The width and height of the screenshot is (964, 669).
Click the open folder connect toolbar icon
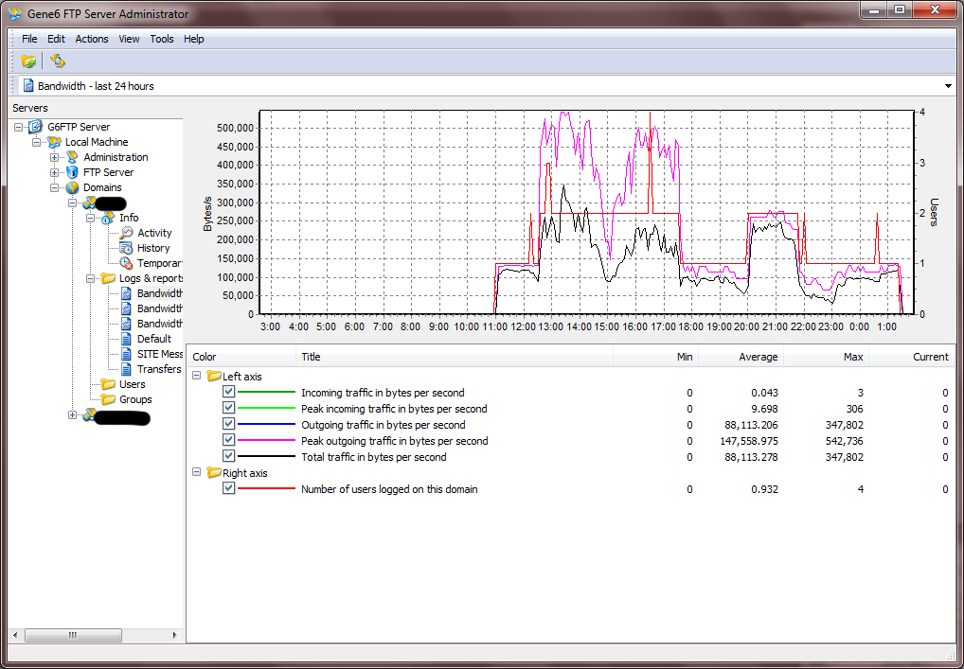pos(28,61)
